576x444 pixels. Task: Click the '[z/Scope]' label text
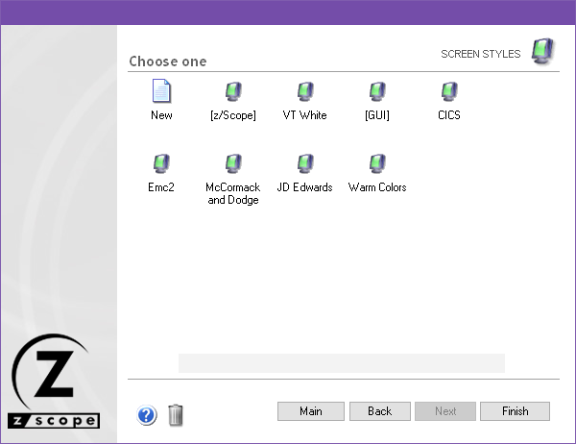pos(233,115)
